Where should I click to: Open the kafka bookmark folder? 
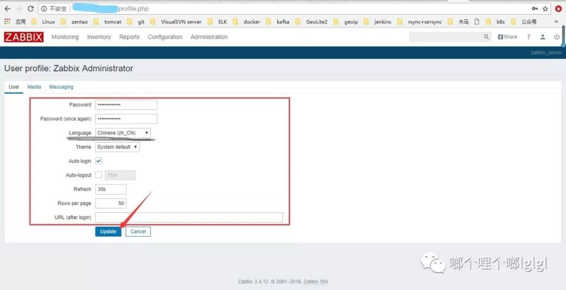278,22
